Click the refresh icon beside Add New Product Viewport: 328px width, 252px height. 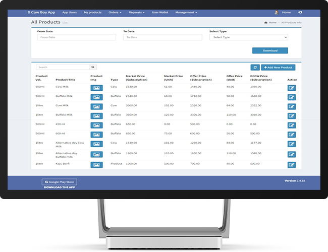(x=255, y=68)
